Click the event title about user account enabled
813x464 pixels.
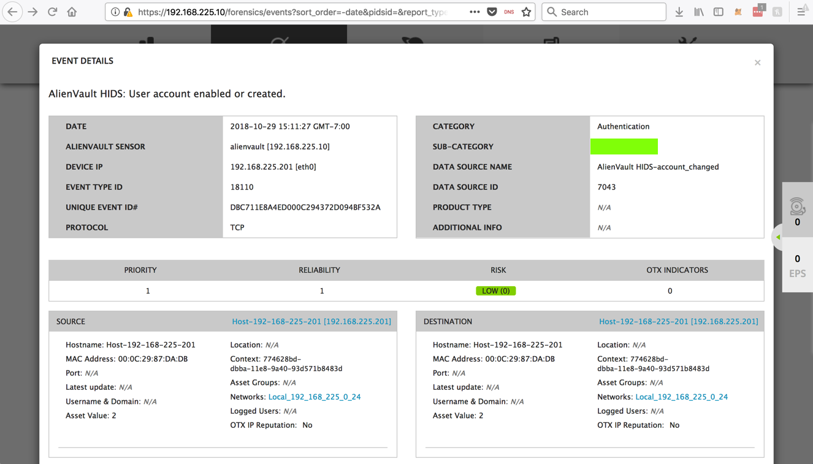167,94
